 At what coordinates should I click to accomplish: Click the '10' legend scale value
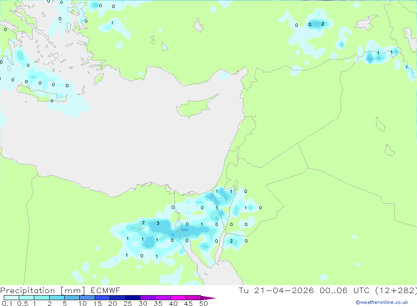[83, 303]
